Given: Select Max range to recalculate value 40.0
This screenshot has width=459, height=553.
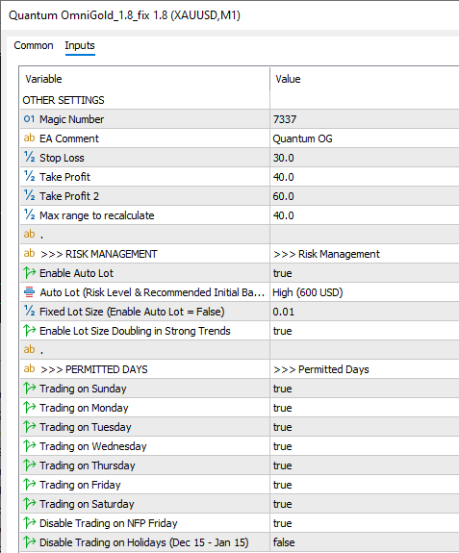Looking at the screenshot, I should (283, 215).
